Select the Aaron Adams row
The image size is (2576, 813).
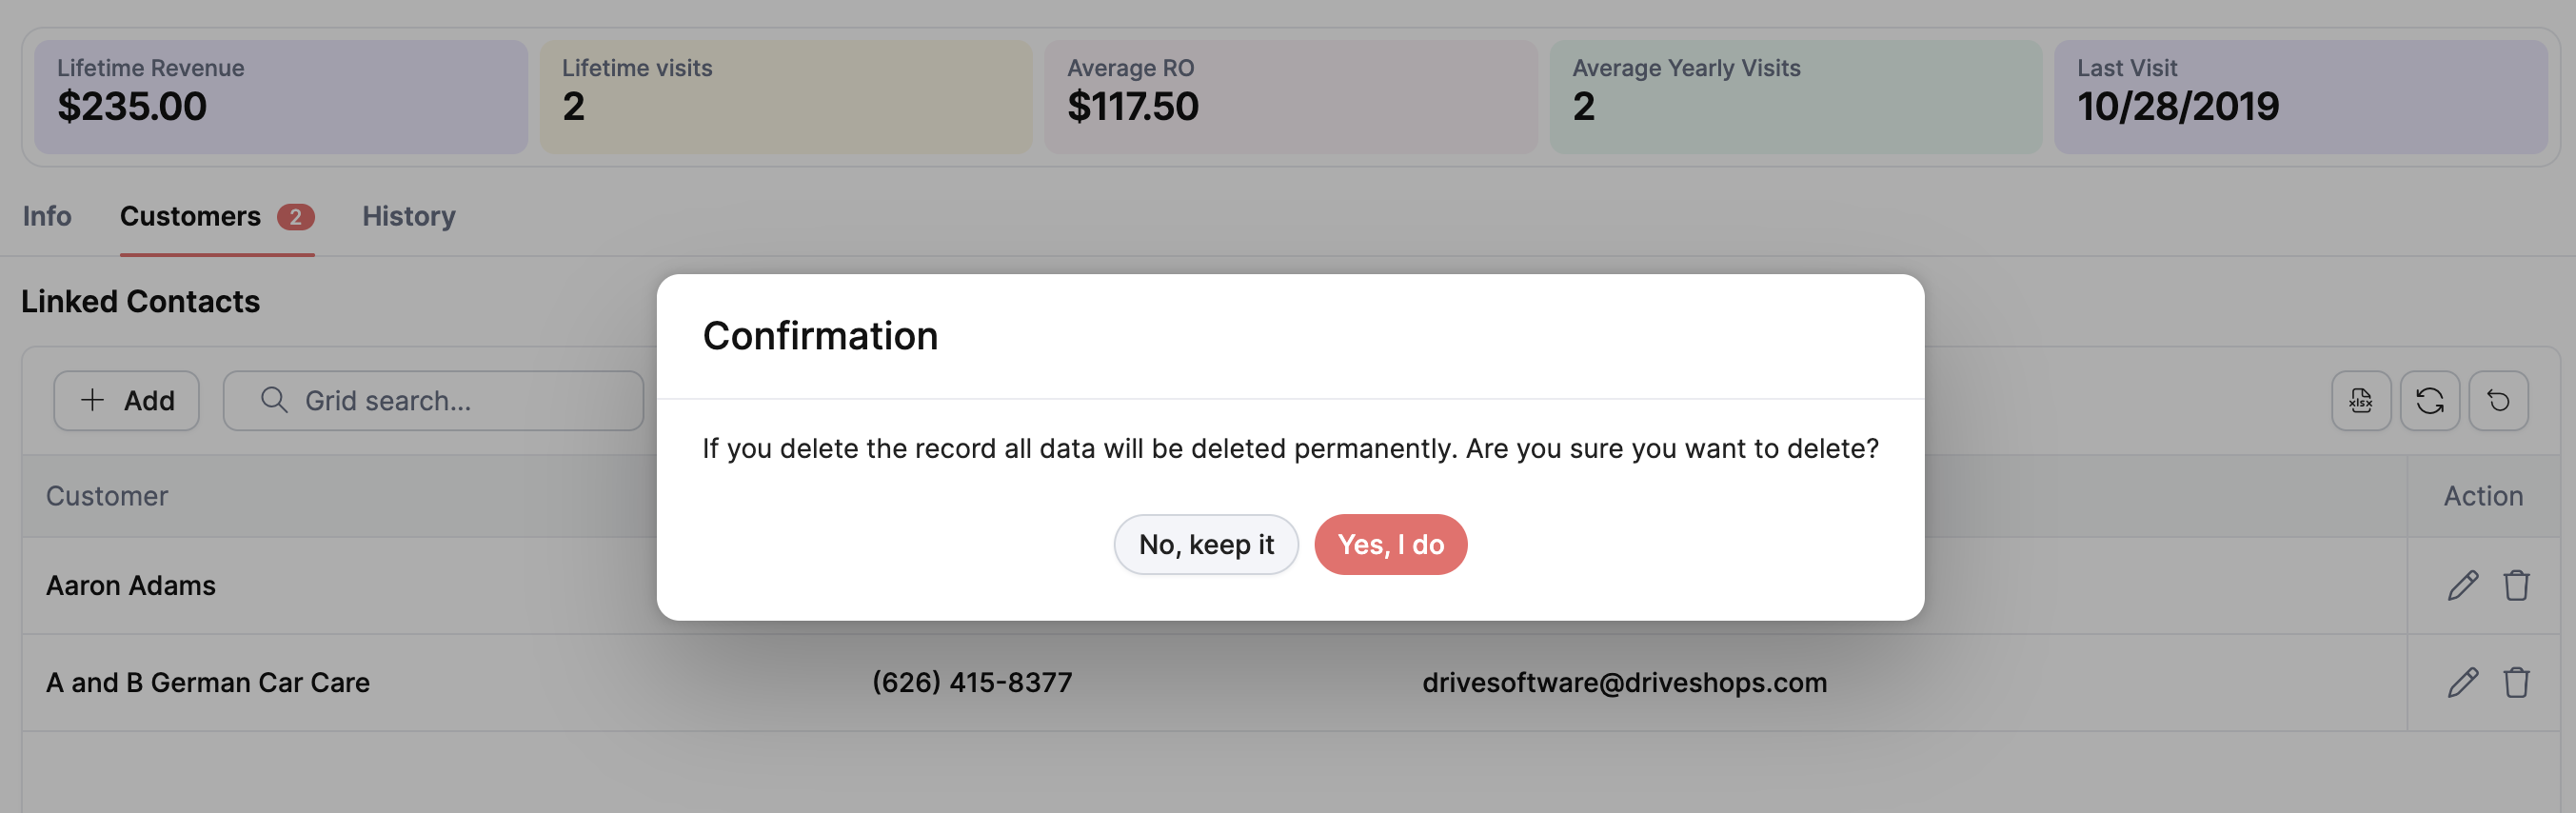(x=1214, y=585)
